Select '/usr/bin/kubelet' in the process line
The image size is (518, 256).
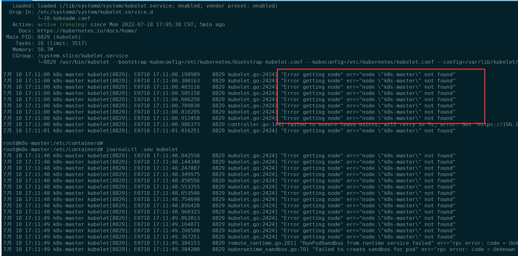click(84, 62)
